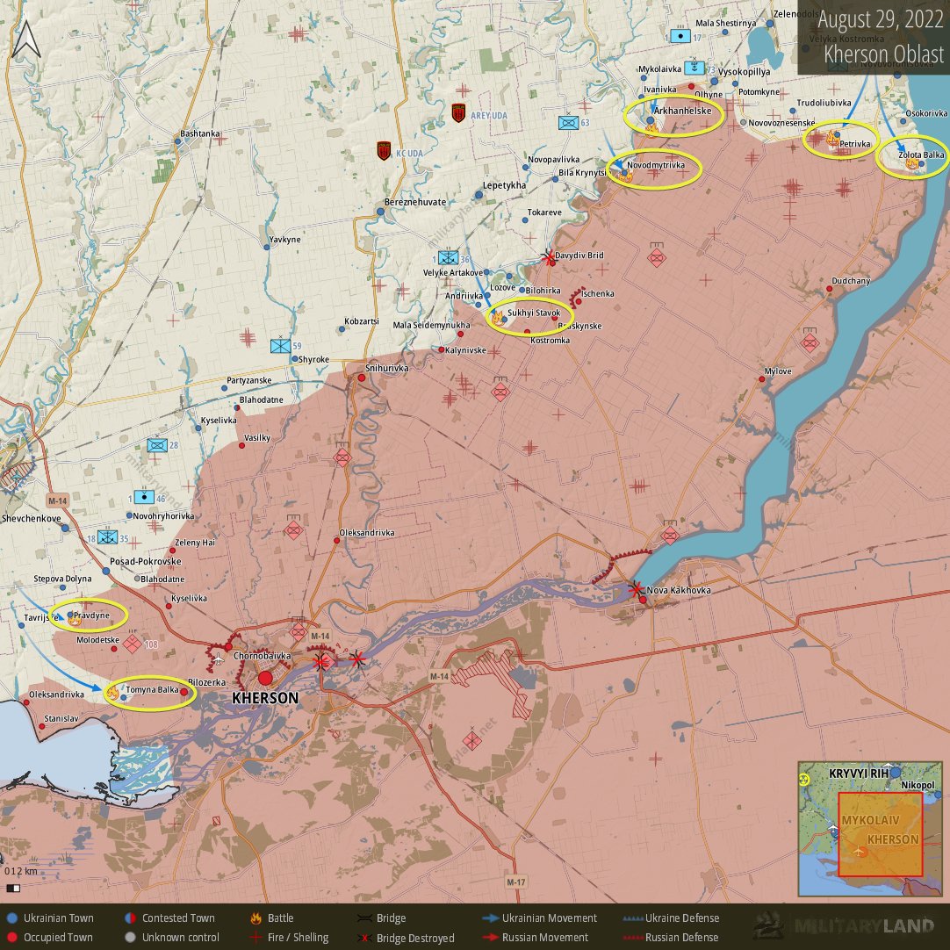950x950 pixels.
Task: Click Ukrainian Movement blue arrow in legend
Action: (491, 918)
